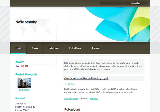Open the Aktuality category link
Viewport: 160px width, 112px height.
tap(94, 99)
